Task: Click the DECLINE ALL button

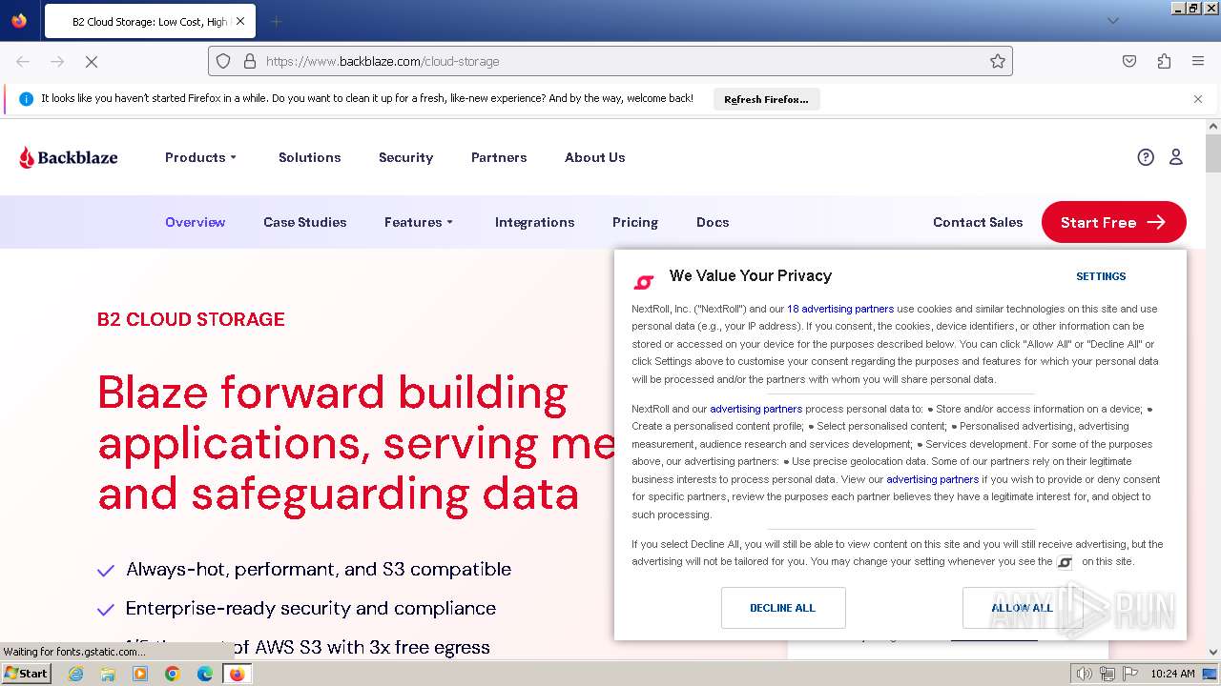Action: click(783, 608)
